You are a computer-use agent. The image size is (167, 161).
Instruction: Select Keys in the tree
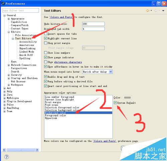14,62
